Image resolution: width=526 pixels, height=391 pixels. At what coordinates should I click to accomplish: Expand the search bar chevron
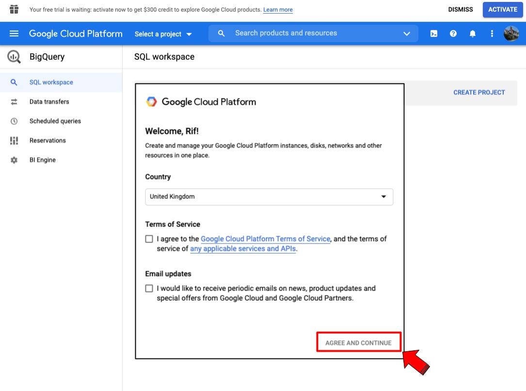tap(407, 33)
